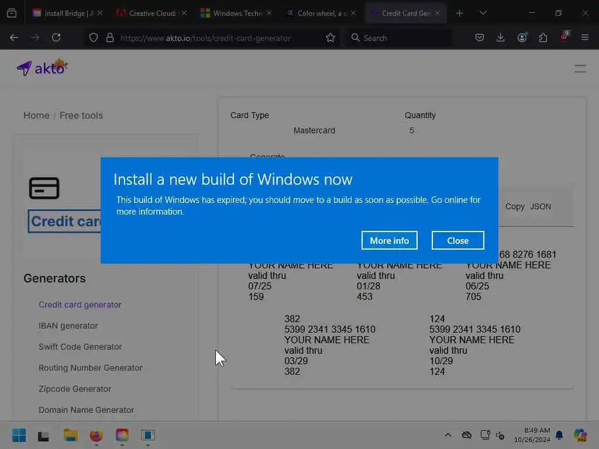Viewport: 599px width, 449px height.
Task: Open Firefox account icon
Action: [x=522, y=38]
